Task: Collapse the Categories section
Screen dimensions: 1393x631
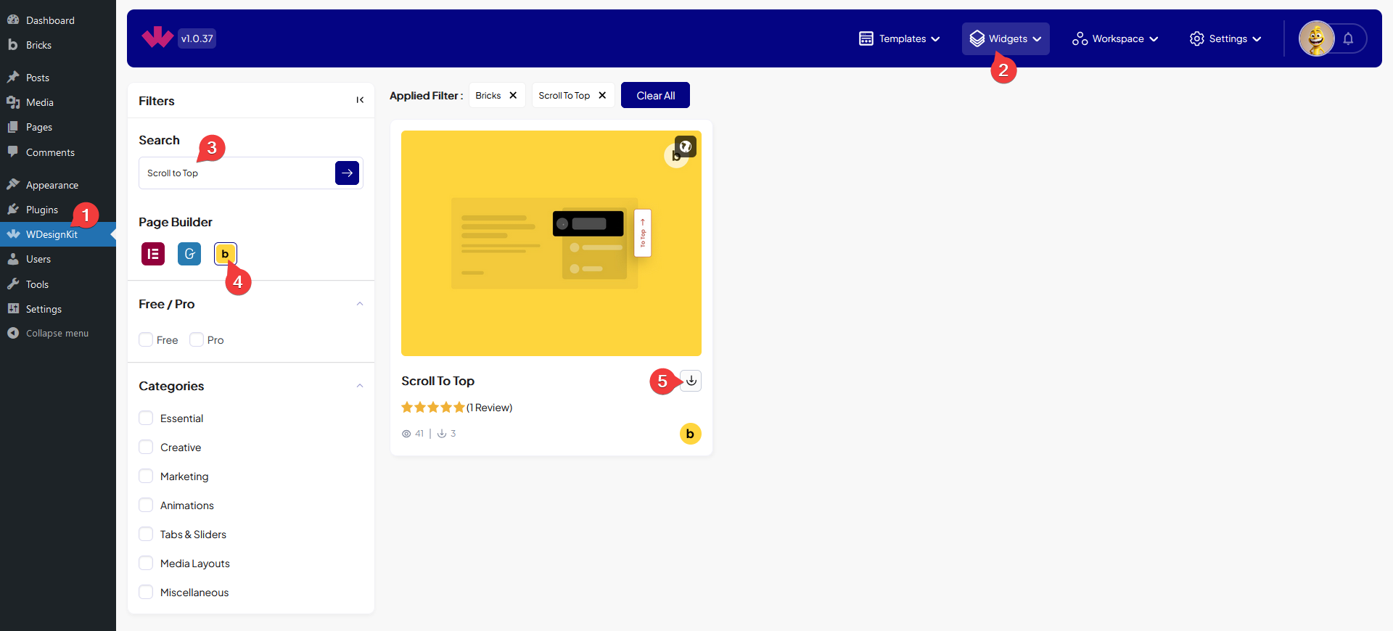Action: coord(360,386)
